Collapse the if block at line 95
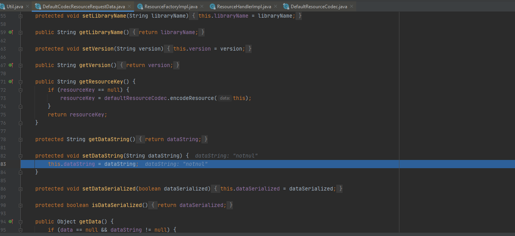This screenshot has height=236, width=515. click(20, 230)
